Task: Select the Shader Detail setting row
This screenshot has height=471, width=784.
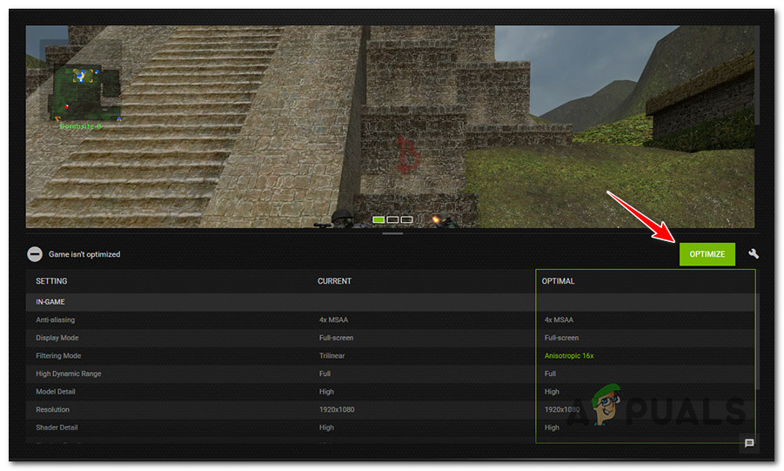Action: pyautogui.click(x=391, y=427)
